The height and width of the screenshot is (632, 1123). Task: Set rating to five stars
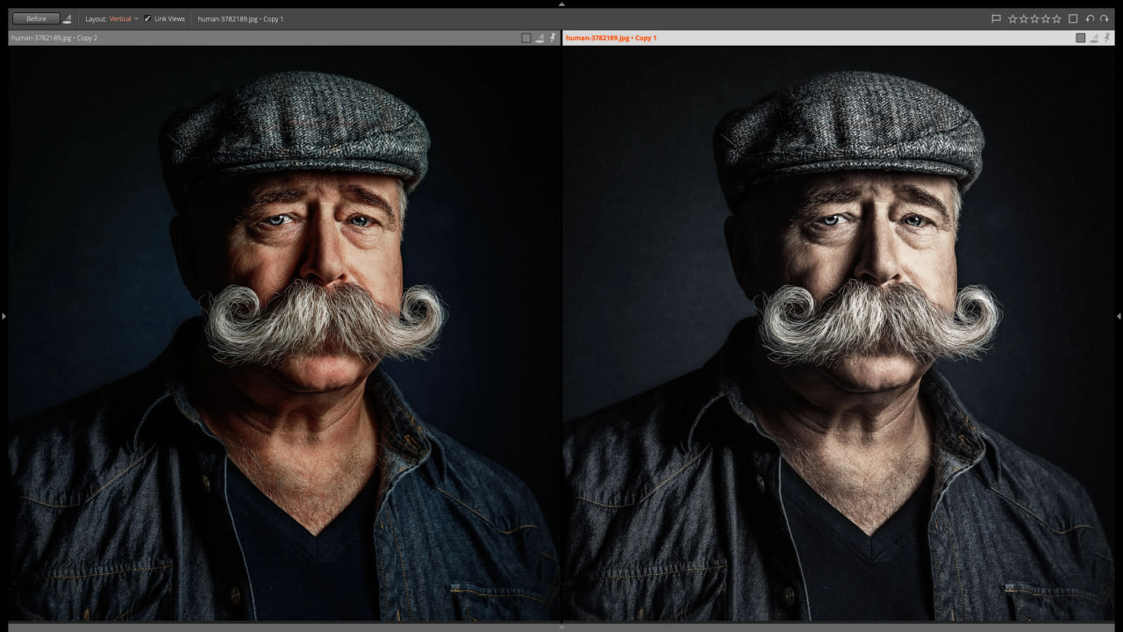1056,18
